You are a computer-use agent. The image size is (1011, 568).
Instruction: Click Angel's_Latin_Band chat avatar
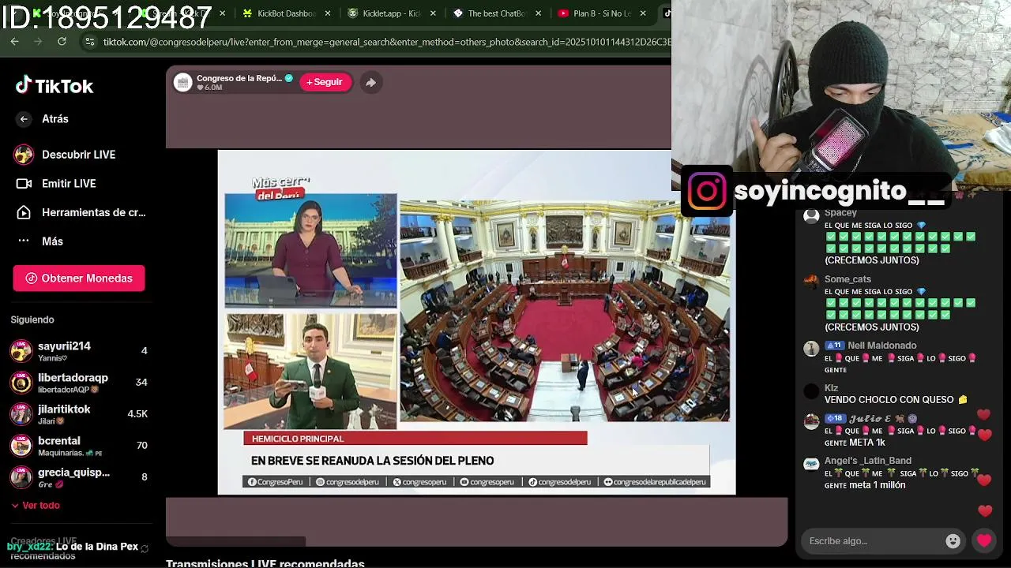coord(811,464)
